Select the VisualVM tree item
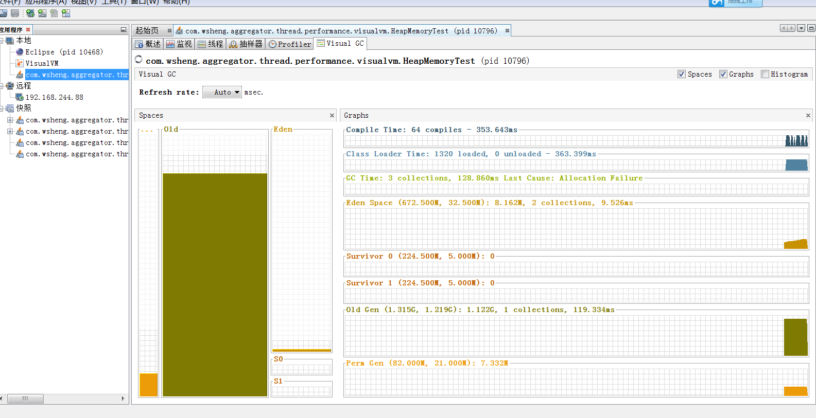Image resolution: width=816 pixels, height=418 pixels. (x=42, y=63)
